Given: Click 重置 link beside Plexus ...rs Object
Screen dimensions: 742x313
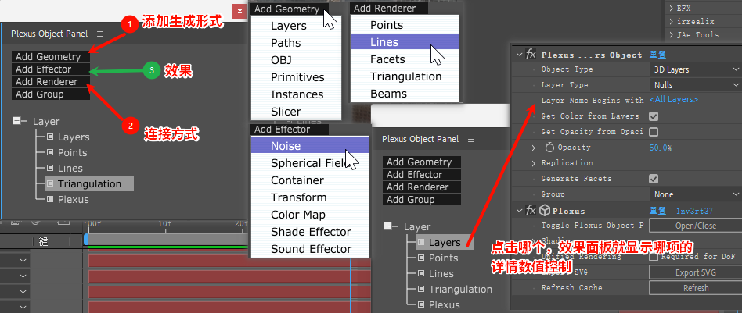Looking at the screenshot, I should [657, 55].
